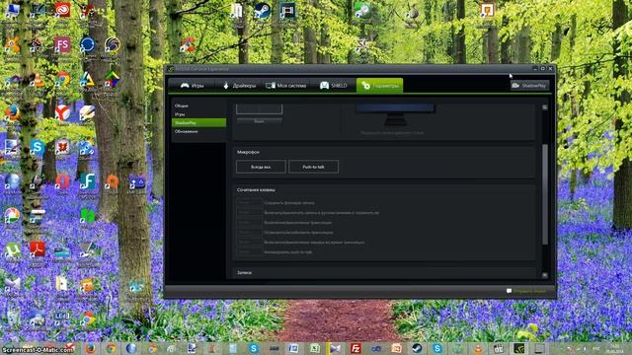
Task: Open the FS desktop shortcut
Action: 62,45
